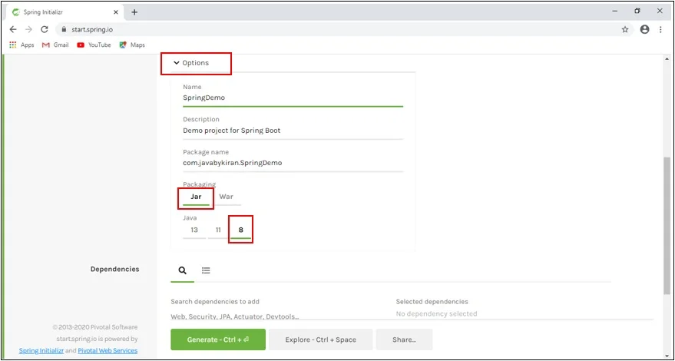
Task: Click the Generate - Ctrl + Enter button
Action: [x=218, y=339]
